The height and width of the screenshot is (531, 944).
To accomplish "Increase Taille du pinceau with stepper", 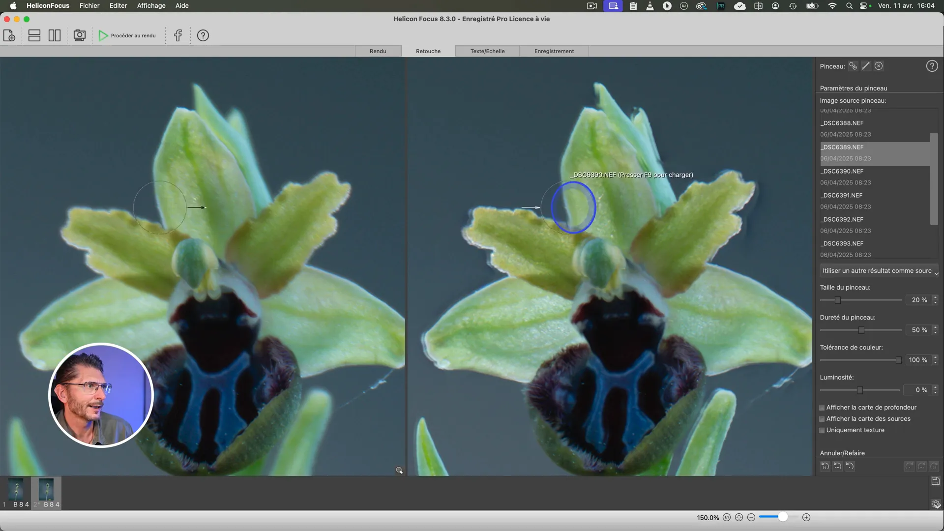I will pos(935,297).
